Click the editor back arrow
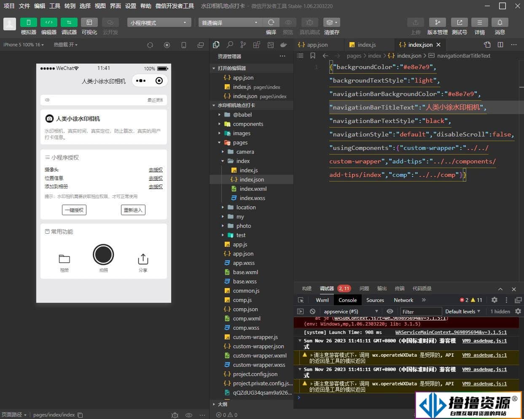Screen dimensions: 524x419 click(x=325, y=56)
